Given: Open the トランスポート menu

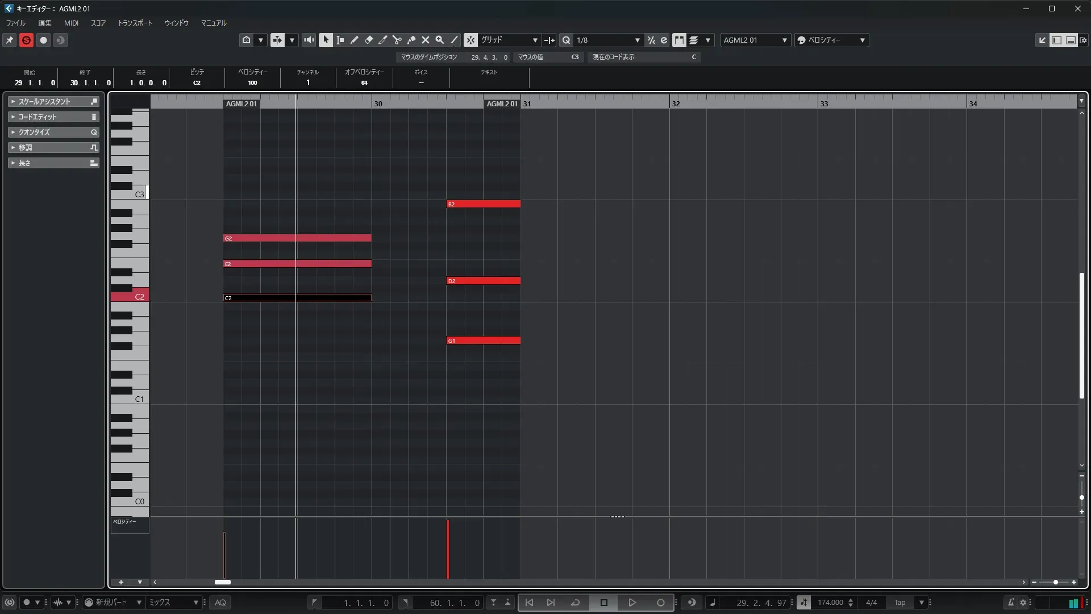Looking at the screenshot, I should pos(135,23).
